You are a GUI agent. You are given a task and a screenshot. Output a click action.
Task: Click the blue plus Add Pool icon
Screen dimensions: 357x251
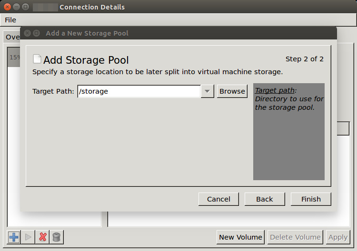[14, 237]
